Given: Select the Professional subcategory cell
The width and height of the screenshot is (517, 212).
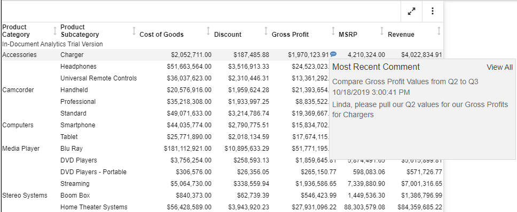Looking at the screenshot, I should (78, 102).
